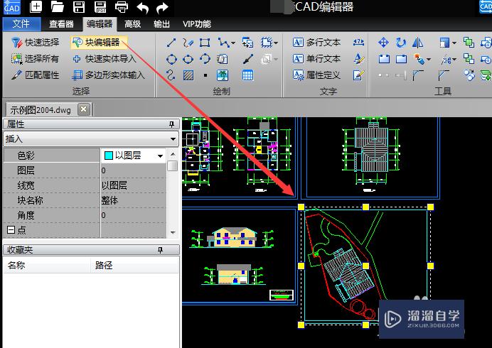Select the Spline curve tool

(171, 75)
